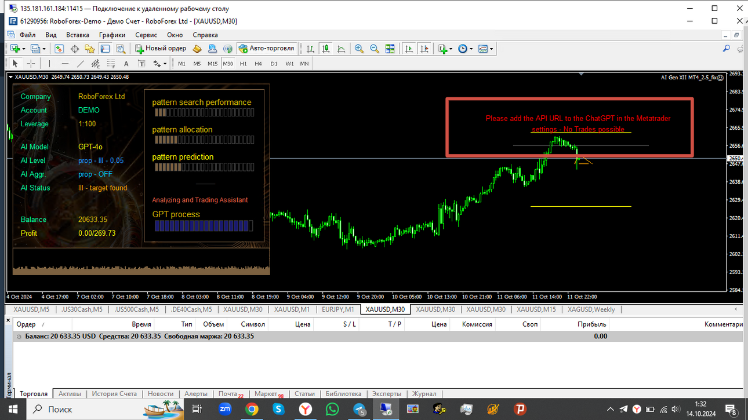Tile chart windows icon
Viewport: 748px width, 420px height.
click(x=390, y=49)
